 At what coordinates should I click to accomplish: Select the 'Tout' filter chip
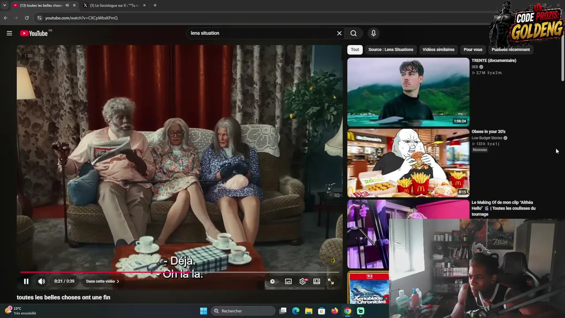click(x=355, y=49)
